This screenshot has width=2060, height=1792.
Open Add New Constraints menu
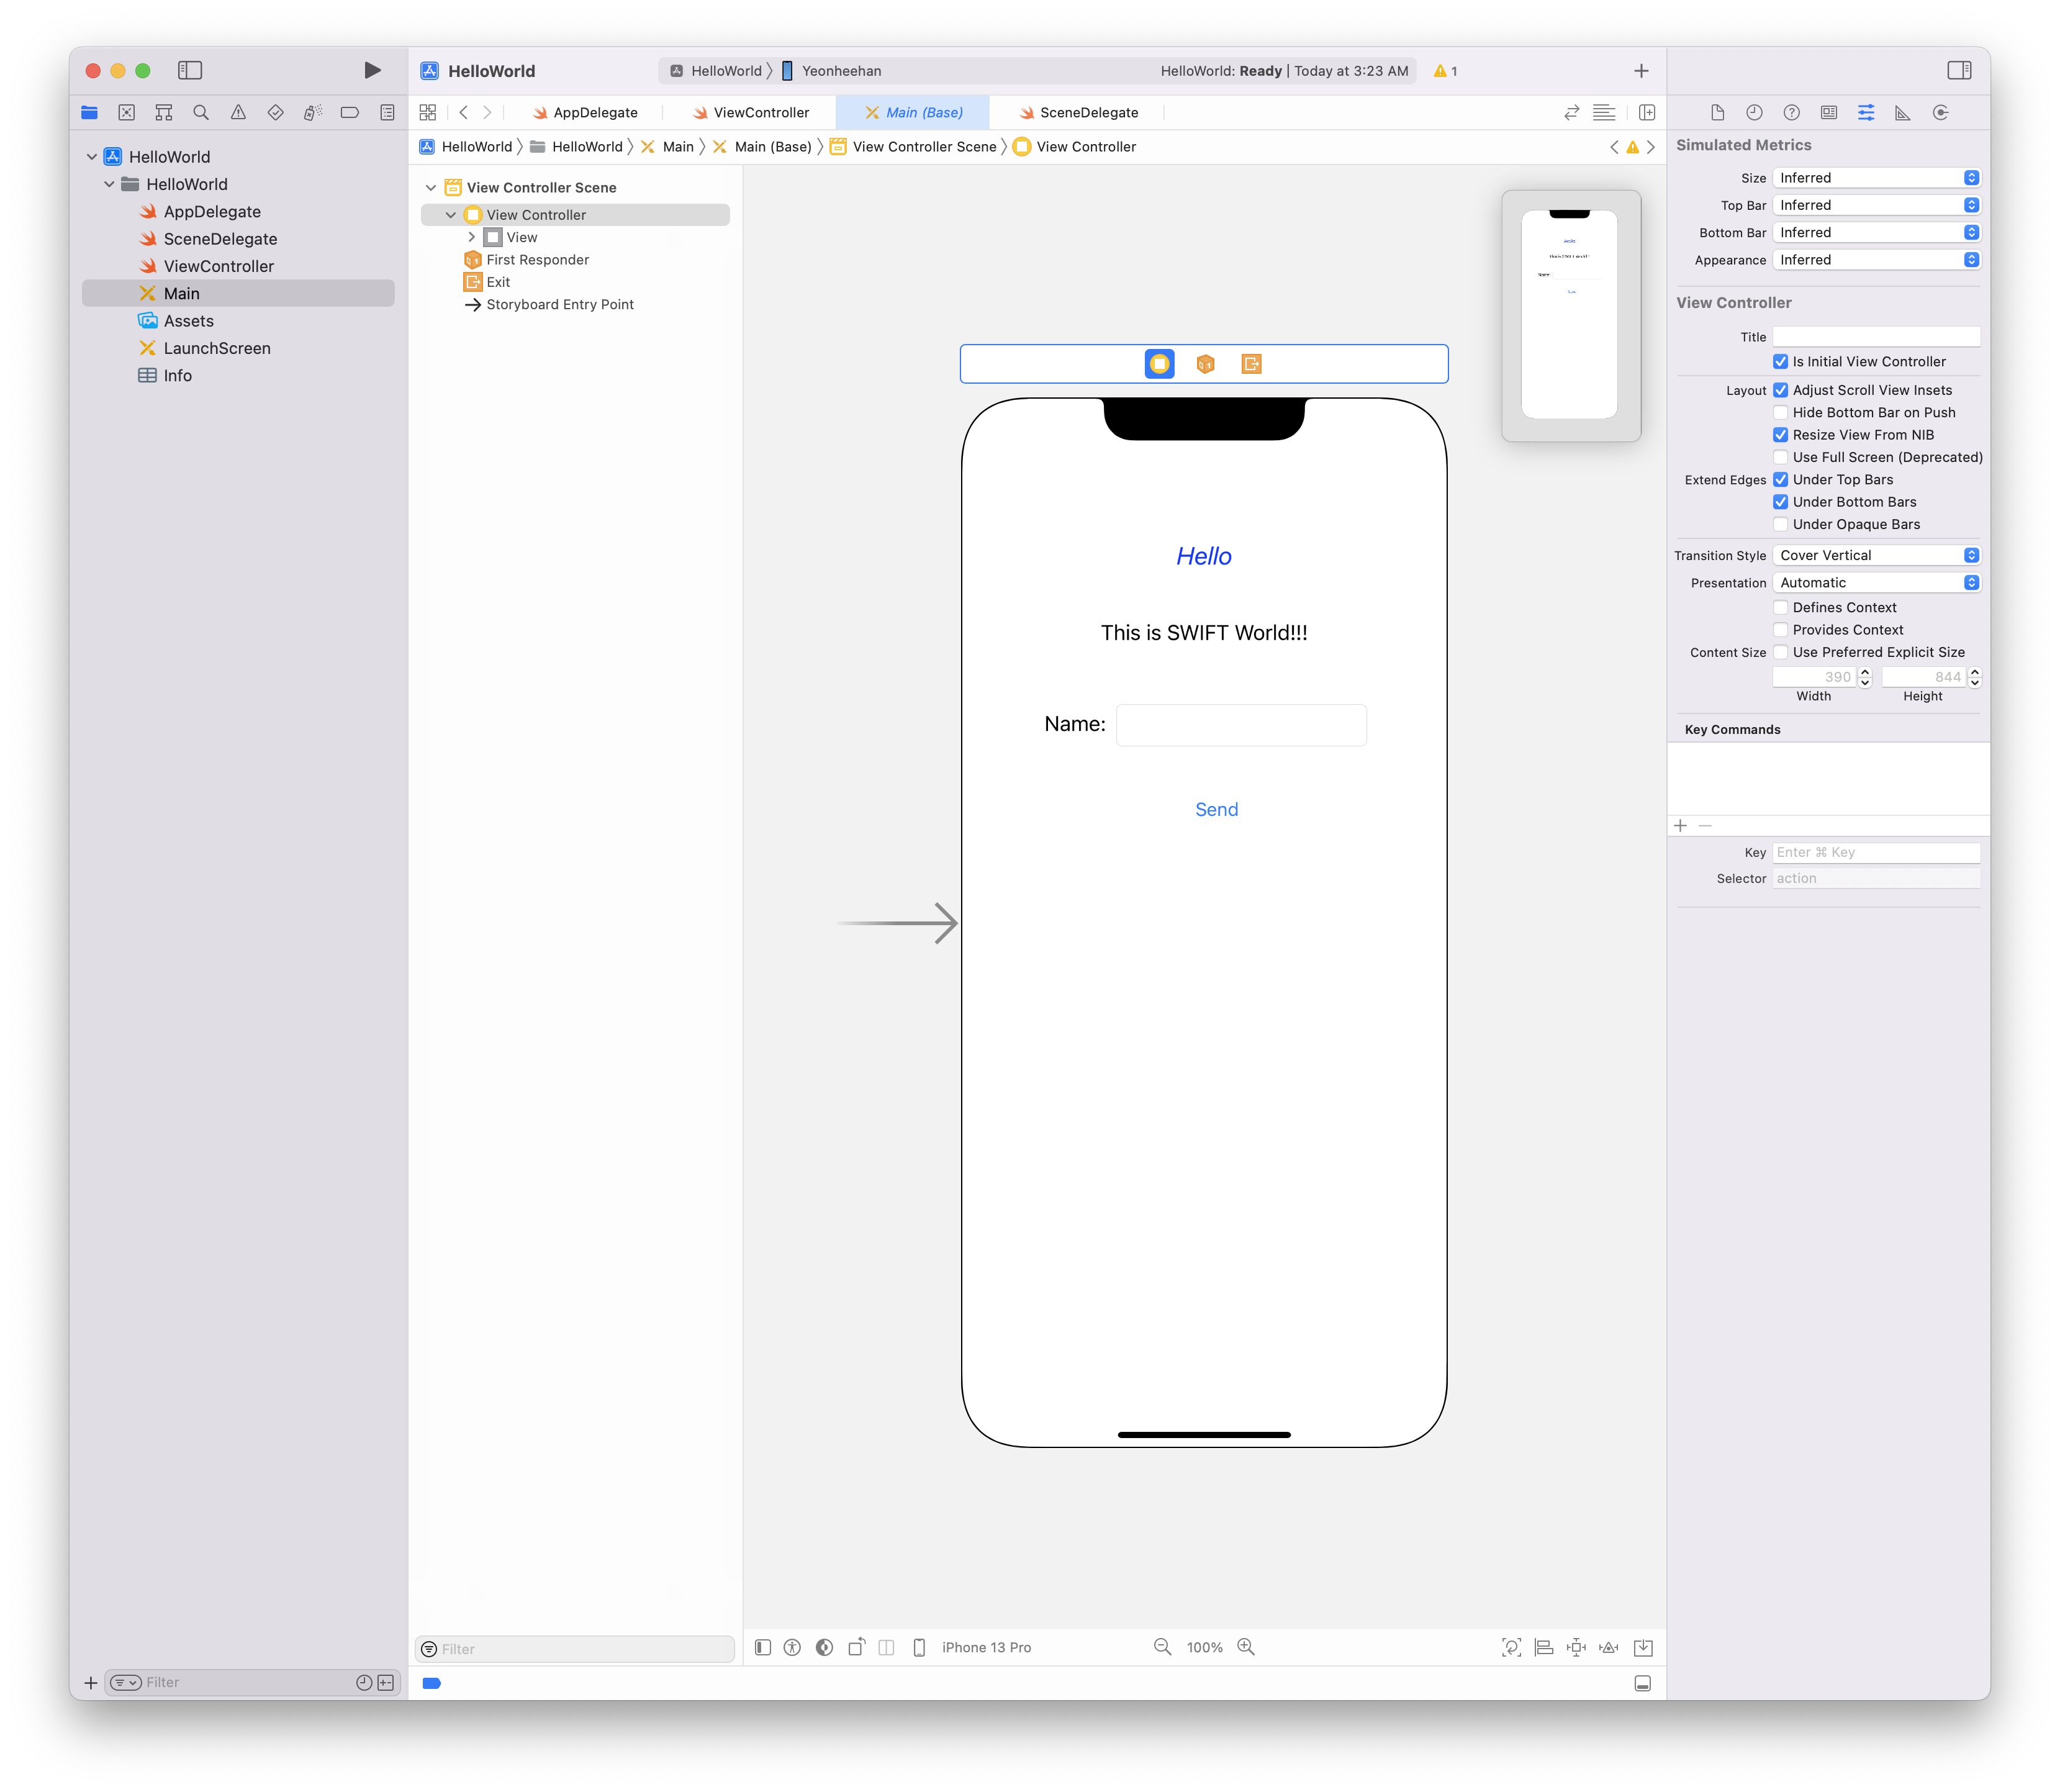1576,1647
